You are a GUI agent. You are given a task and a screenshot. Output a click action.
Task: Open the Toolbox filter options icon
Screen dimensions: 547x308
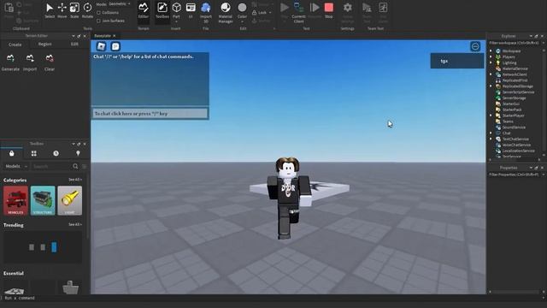point(84,166)
